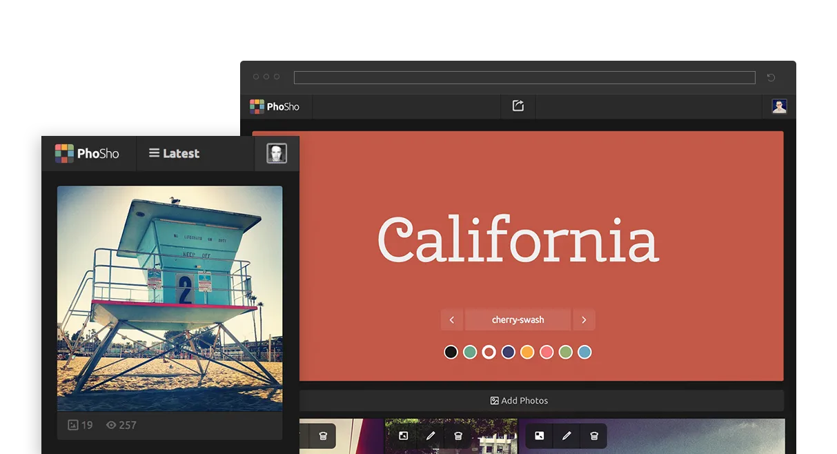This screenshot has height=454, width=837.
Task: Click the share icon in browser toolbar
Action: (x=518, y=106)
